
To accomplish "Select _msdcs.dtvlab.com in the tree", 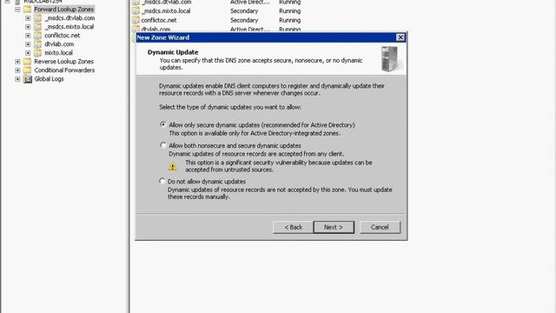I will (x=69, y=18).
